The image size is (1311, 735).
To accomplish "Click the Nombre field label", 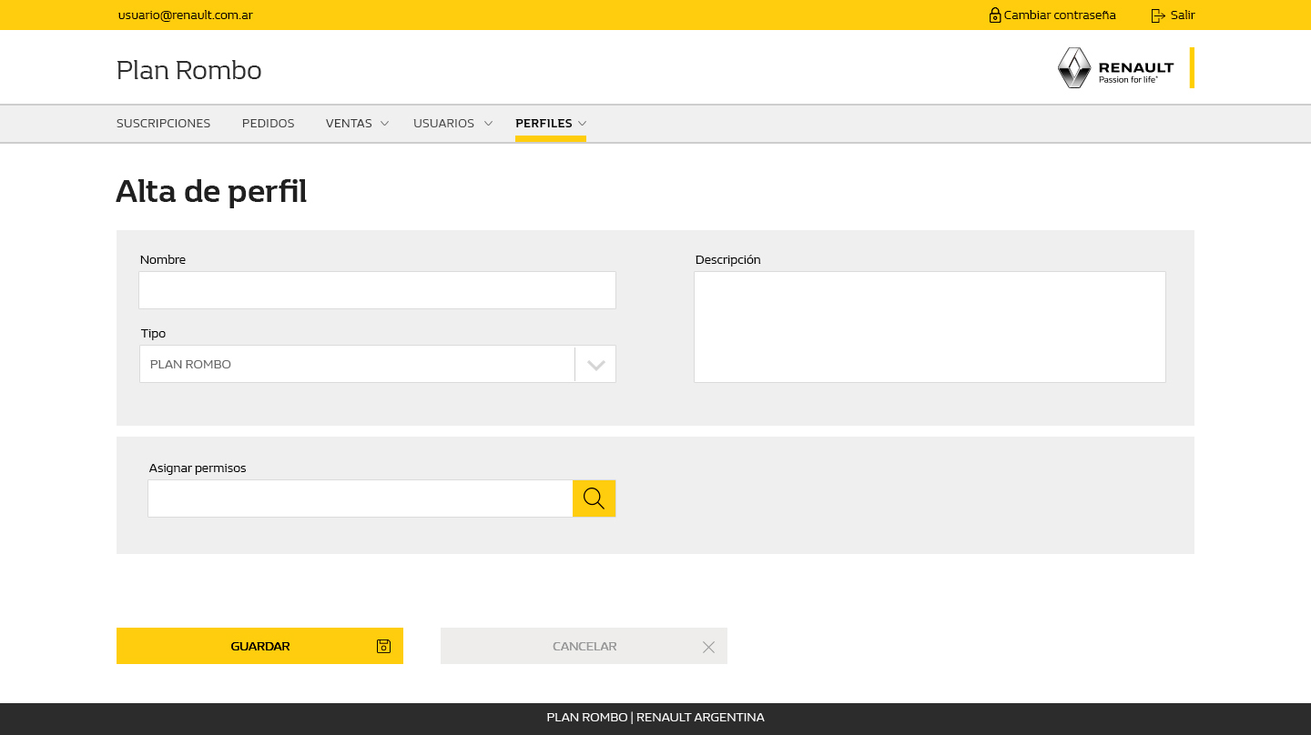I will 163,259.
